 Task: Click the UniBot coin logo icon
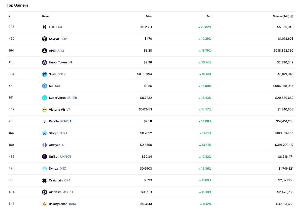pos(45,157)
